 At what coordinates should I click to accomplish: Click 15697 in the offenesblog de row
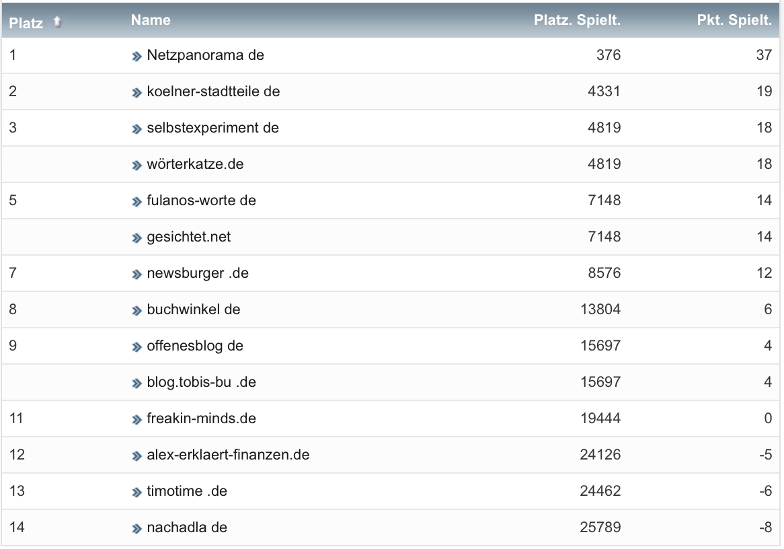tap(600, 346)
